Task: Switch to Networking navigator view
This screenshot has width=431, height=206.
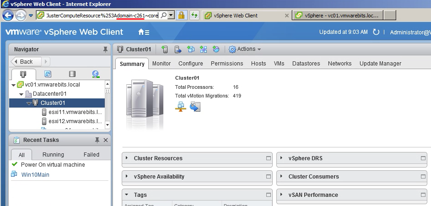Action: pos(96,74)
